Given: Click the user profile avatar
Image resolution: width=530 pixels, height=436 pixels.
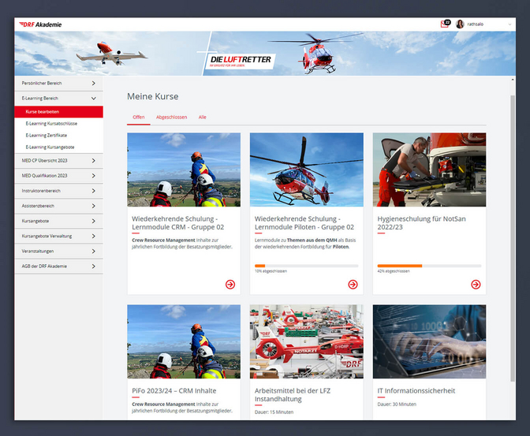Looking at the screenshot, I should pos(460,24).
